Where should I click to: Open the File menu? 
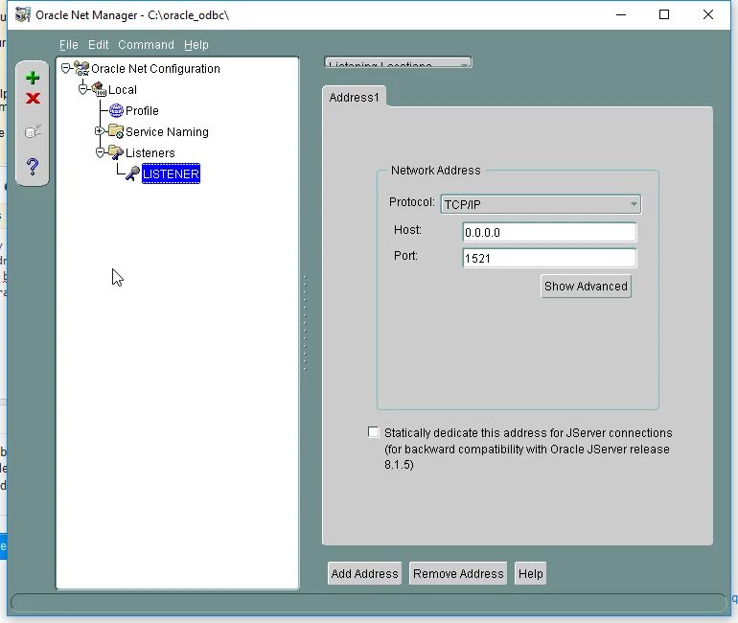69,45
